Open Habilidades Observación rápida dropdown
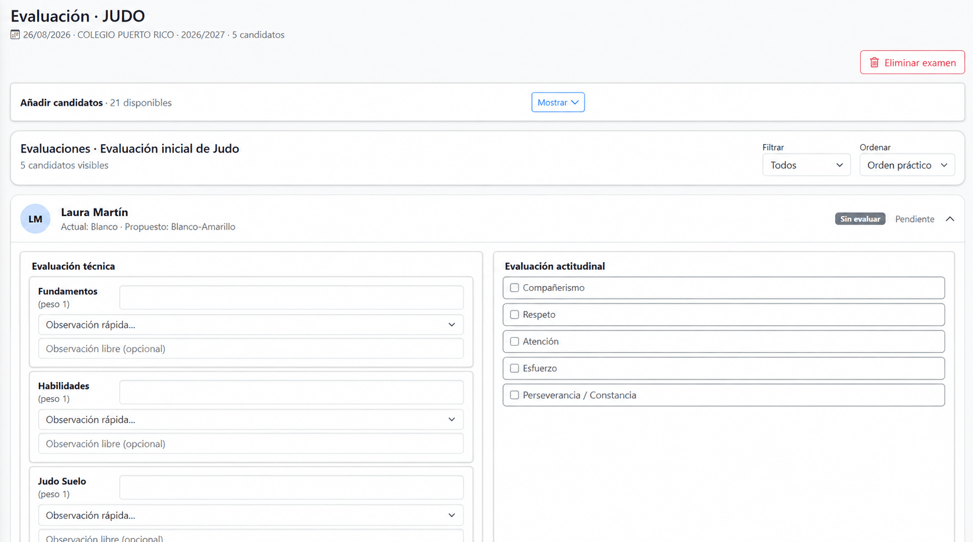The image size is (973, 542). (x=251, y=420)
